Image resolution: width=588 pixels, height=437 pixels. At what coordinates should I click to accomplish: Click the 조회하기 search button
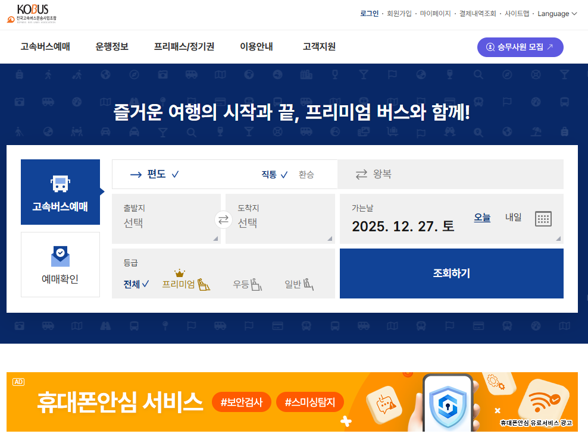451,273
